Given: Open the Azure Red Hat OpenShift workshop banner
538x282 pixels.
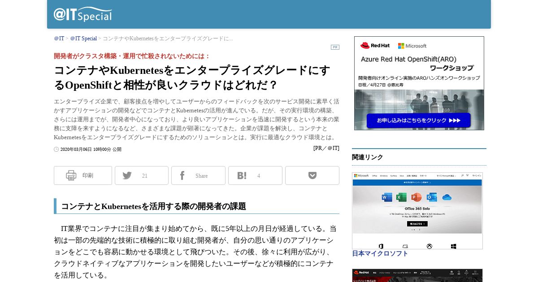Looking at the screenshot, I should pyautogui.click(x=419, y=83).
